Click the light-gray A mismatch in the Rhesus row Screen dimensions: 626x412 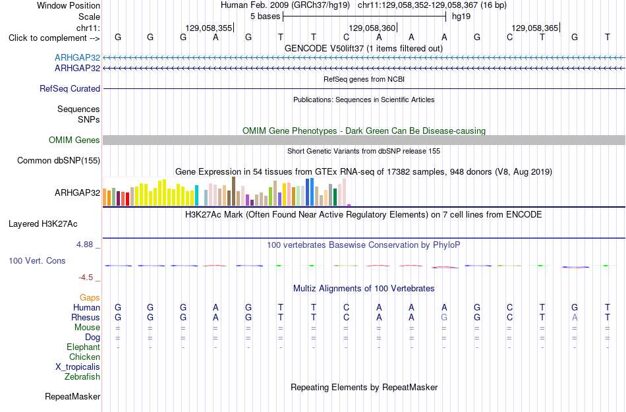coord(575,317)
